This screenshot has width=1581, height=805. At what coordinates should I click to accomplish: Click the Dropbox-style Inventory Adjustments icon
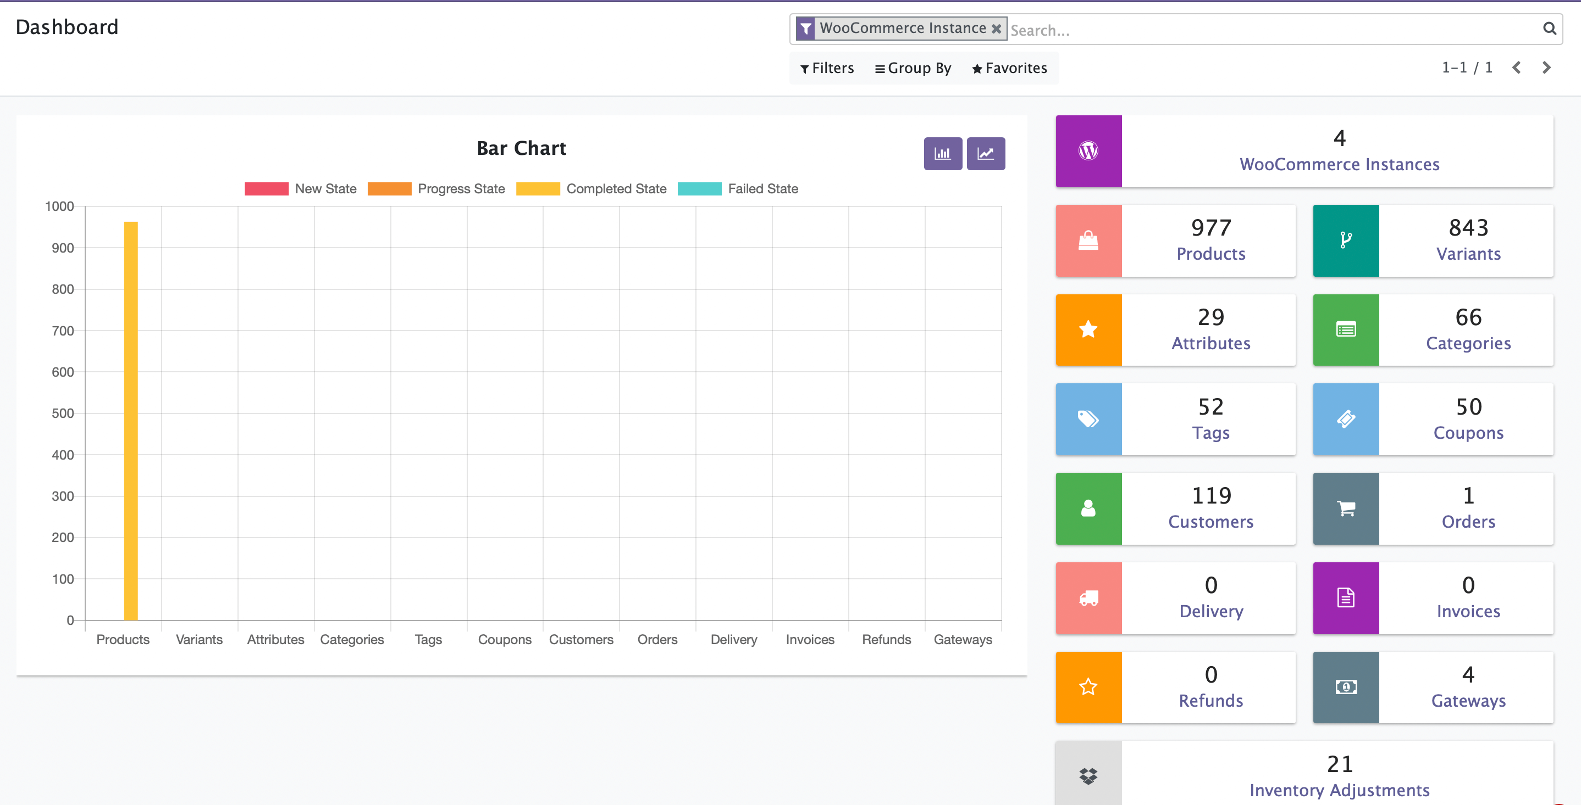click(x=1088, y=775)
